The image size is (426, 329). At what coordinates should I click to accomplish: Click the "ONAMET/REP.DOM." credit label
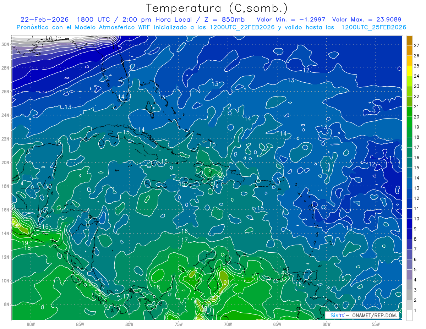[x=375, y=315]
